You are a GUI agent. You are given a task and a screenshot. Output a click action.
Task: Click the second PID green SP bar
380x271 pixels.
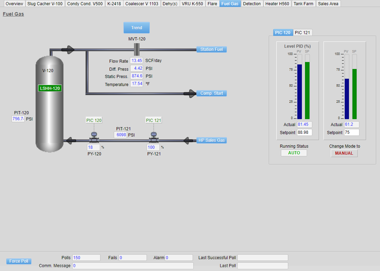pyautogui.click(x=355, y=94)
